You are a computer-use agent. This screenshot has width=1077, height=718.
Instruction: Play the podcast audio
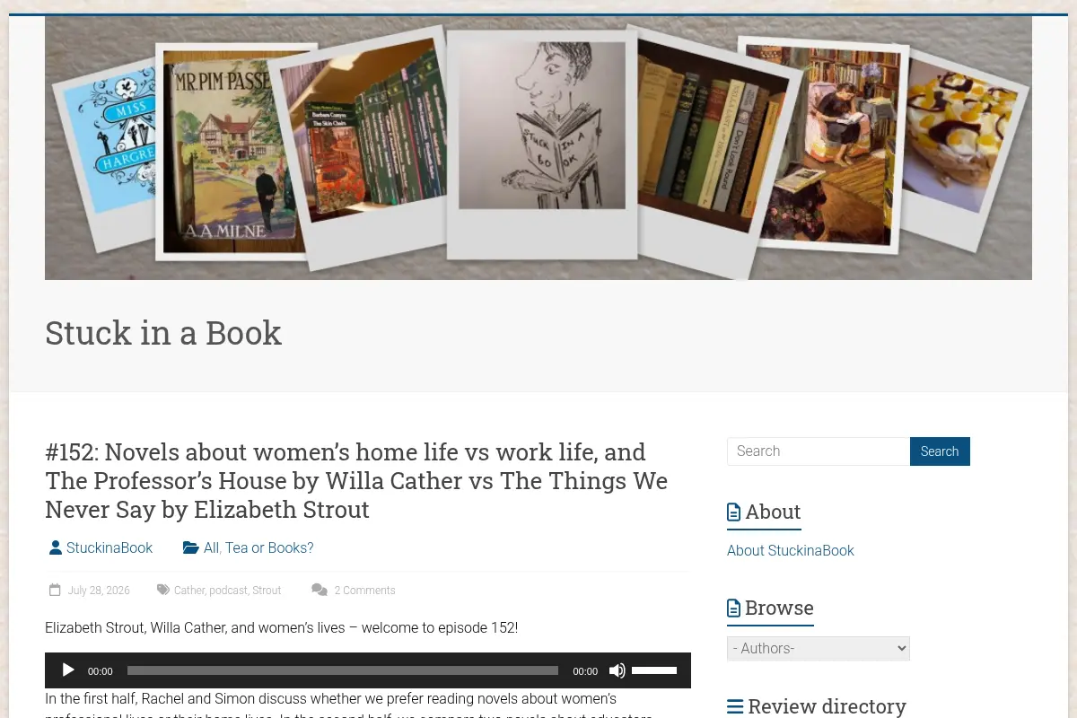[x=68, y=670]
